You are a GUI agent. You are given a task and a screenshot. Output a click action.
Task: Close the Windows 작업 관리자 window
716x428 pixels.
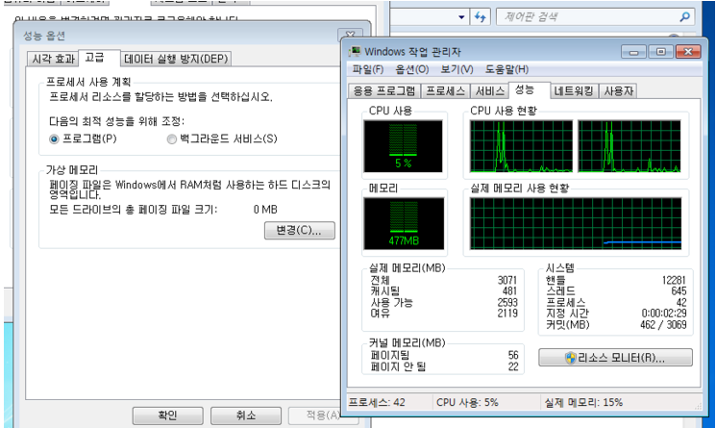pos(688,52)
